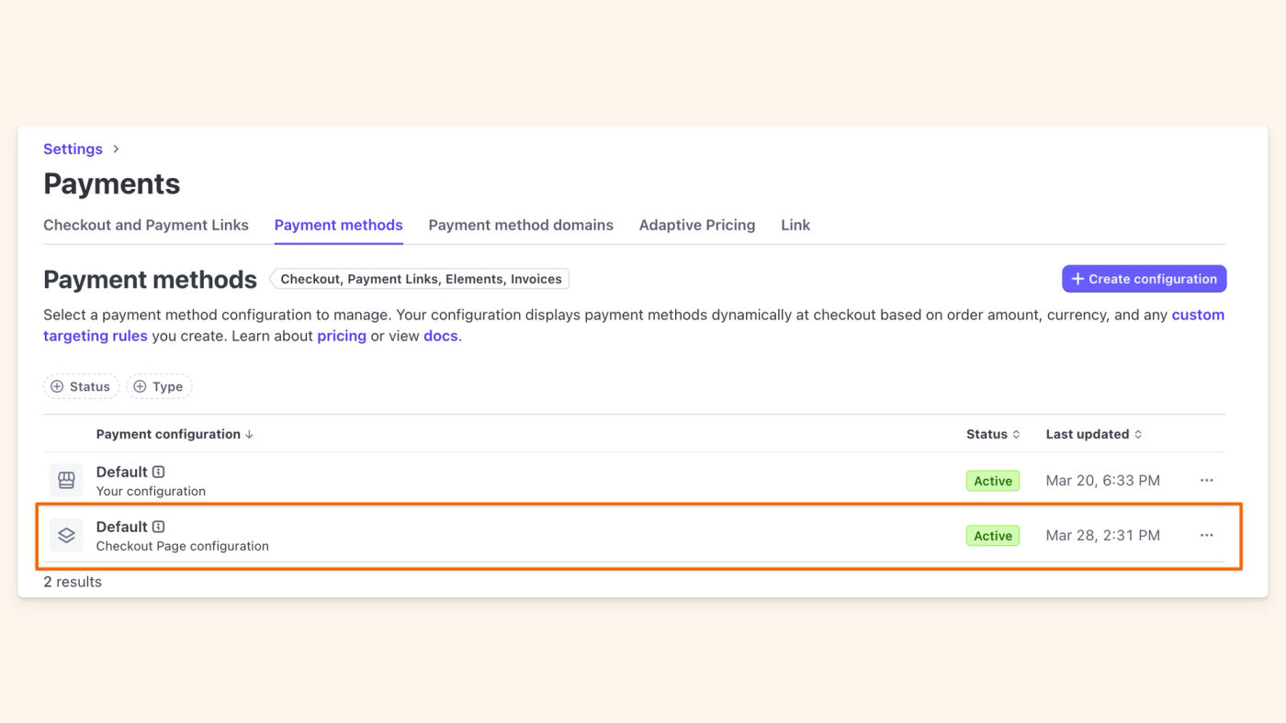The width and height of the screenshot is (1286, 723).
Task: Switch to the Checkout and Payment Links tab
Action: tap(146, 225)
